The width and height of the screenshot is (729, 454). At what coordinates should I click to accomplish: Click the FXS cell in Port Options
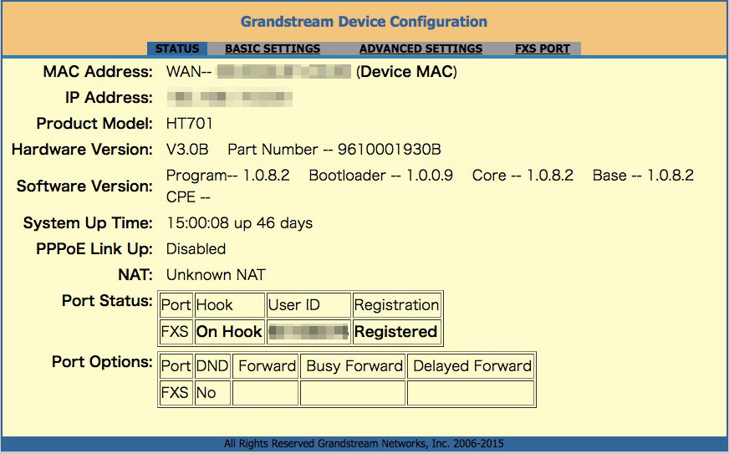pyautogui.click(x=176, y=393)
